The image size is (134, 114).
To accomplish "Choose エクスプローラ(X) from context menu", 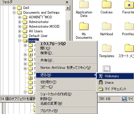I will point(66,44).
